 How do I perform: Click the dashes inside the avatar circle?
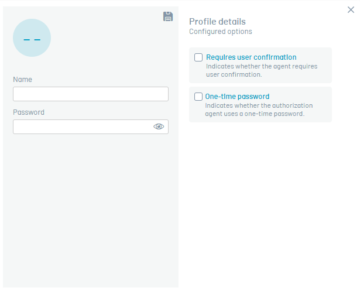point(32,39)
